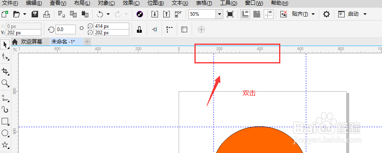The width and height of the screenshot is (382, 153).
Task: Select the Zoom magnifier tool
Action: pyautogui.click(x=5, y=83)
